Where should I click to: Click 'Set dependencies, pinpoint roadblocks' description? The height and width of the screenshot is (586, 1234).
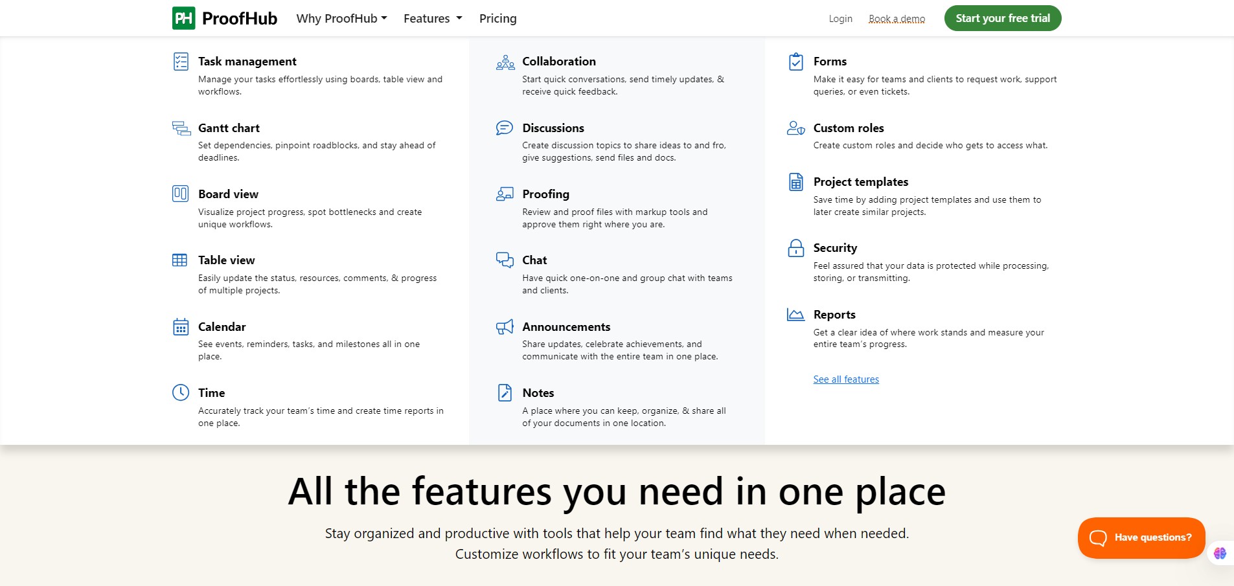[x=317, y=152]
